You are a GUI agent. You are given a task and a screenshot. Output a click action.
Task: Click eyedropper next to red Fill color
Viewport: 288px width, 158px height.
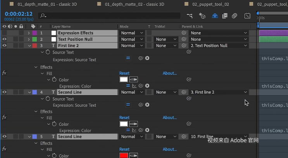click(133, 155)
